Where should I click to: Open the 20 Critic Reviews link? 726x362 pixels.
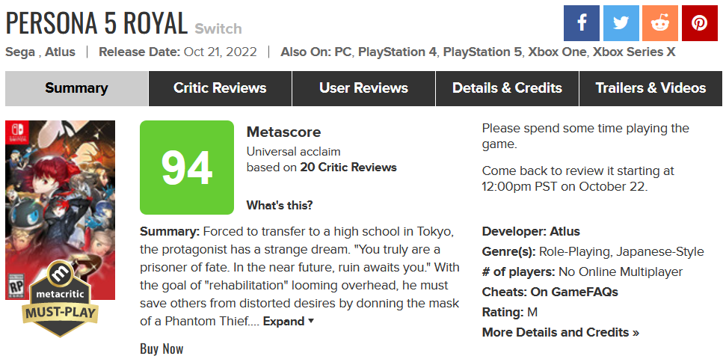pos(348,167)
